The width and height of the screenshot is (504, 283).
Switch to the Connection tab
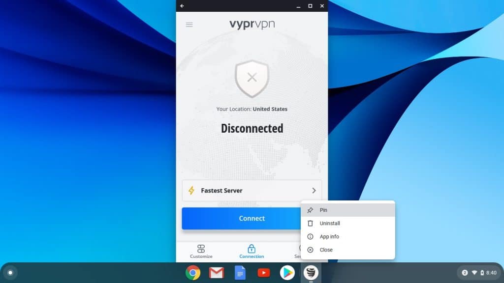click(252, 252)
